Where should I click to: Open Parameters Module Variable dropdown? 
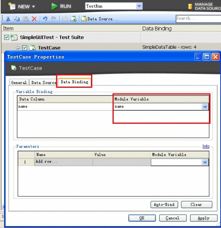tap(205, 162)
